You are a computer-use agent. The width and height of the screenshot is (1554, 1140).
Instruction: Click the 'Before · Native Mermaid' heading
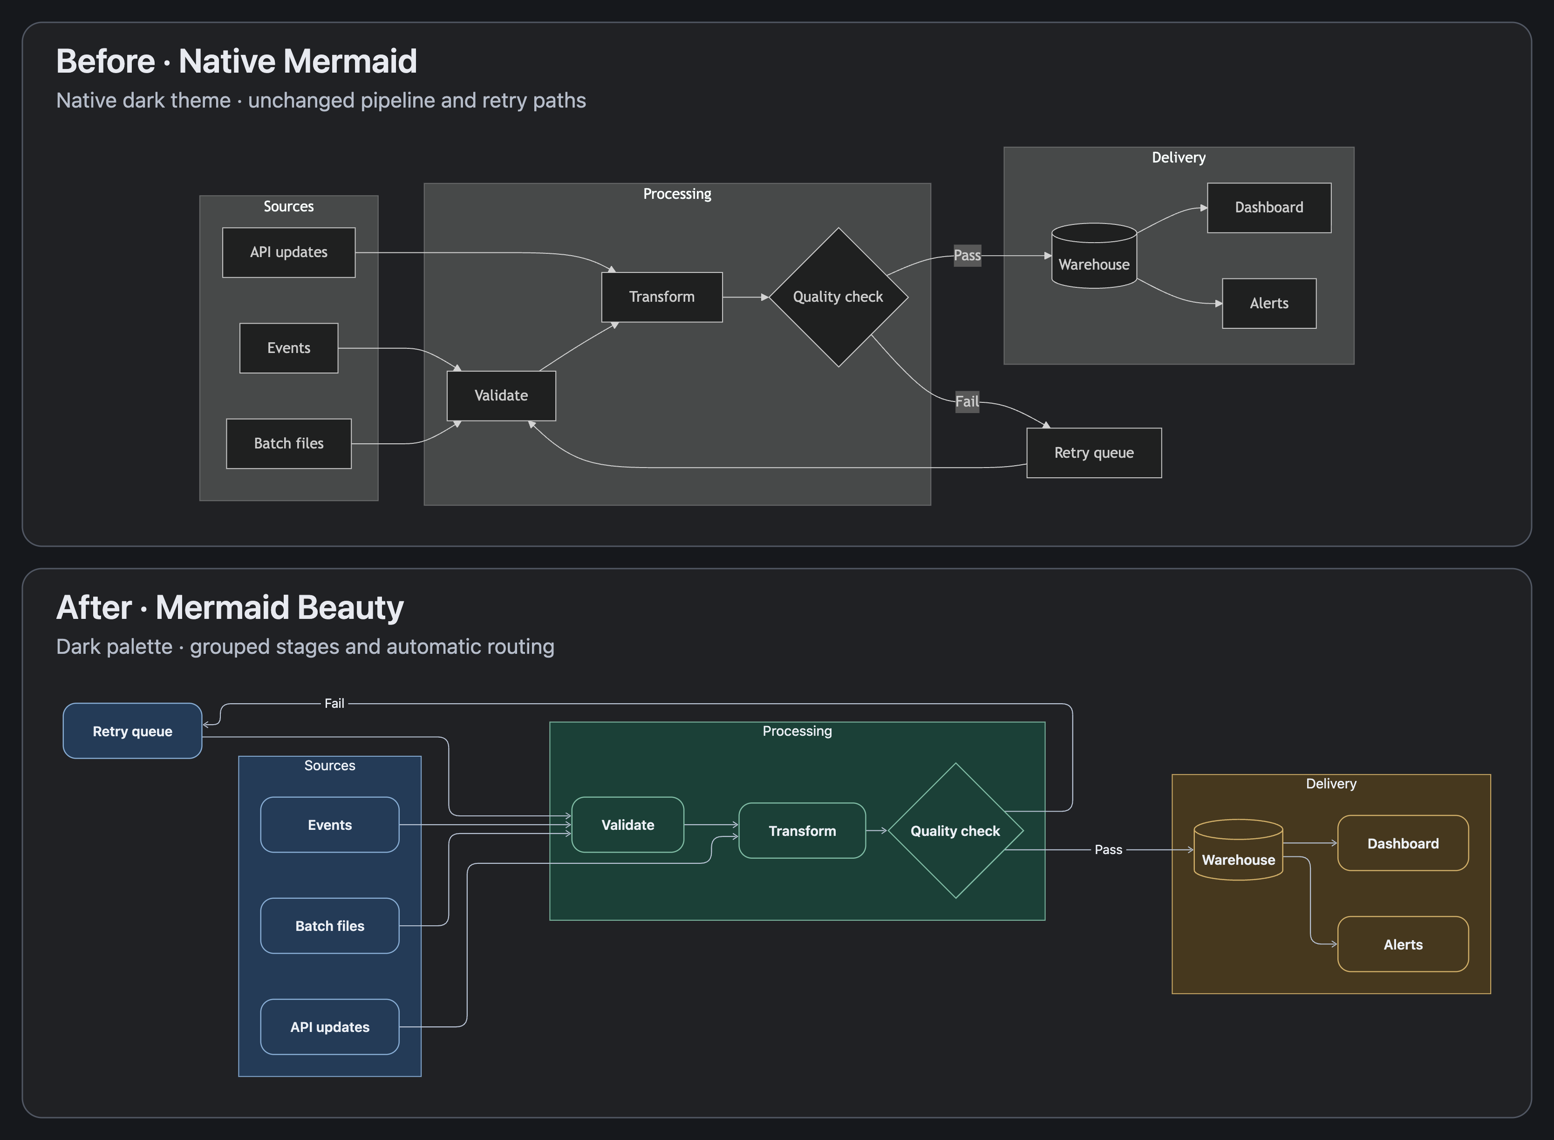[x=237, y=61]
